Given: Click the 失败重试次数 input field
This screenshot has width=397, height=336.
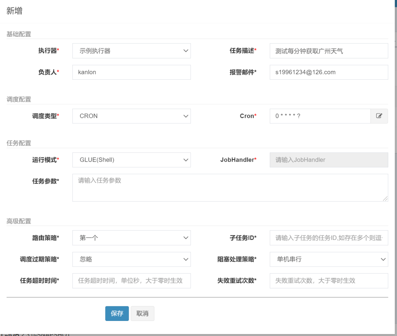Looking at the screenshot, I should (x=329, y=281).
